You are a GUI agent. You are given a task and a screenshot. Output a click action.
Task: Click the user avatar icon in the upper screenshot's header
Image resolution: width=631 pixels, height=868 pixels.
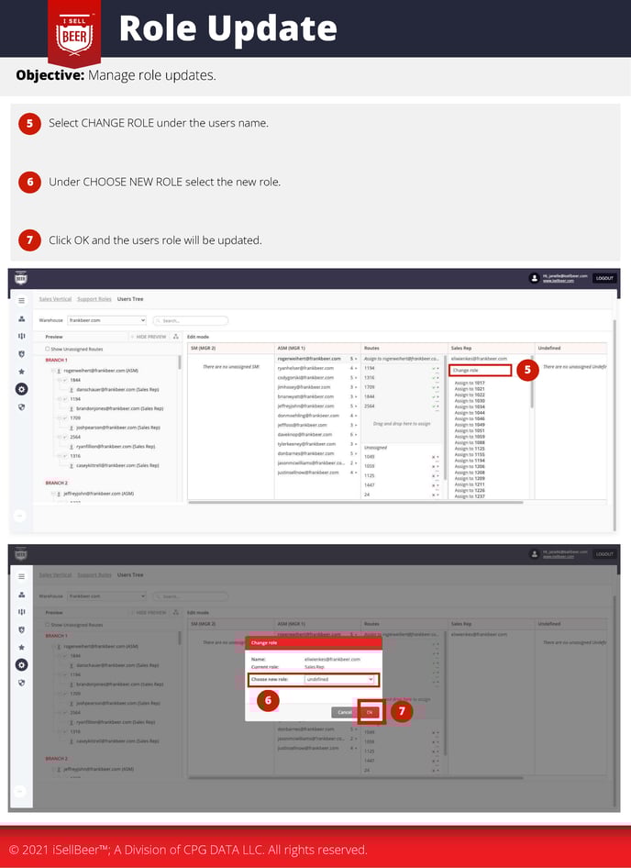tap(534, 278)
